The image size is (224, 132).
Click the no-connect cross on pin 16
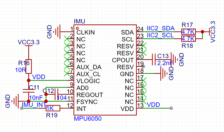coord(143,87)
